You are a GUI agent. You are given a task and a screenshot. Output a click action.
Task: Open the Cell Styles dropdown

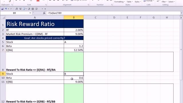coord(138,2)
